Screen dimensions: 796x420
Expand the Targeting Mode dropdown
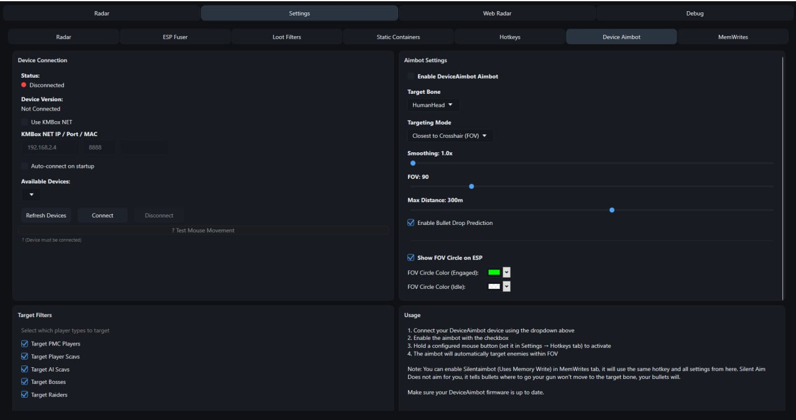(x=450, y=135)
